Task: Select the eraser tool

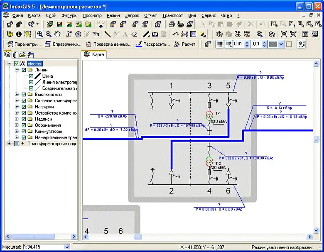Action: coord(134,34)
